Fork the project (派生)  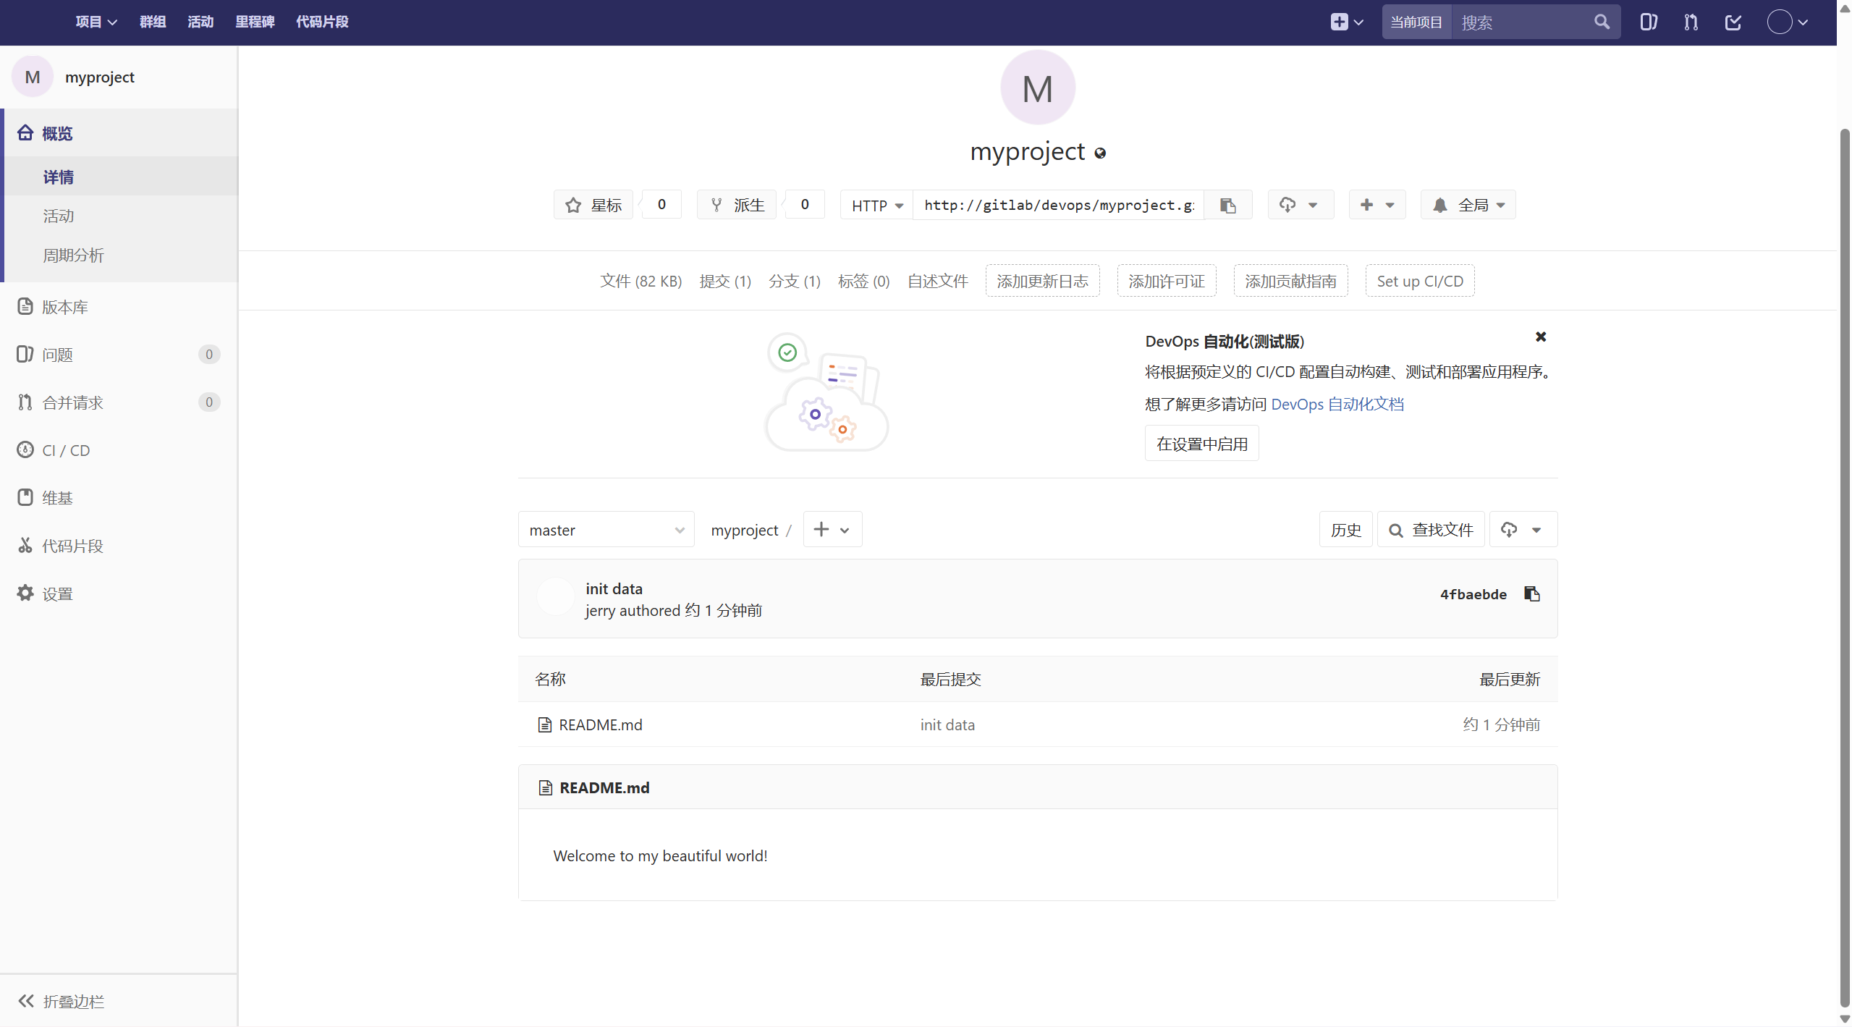pos(737,205)
